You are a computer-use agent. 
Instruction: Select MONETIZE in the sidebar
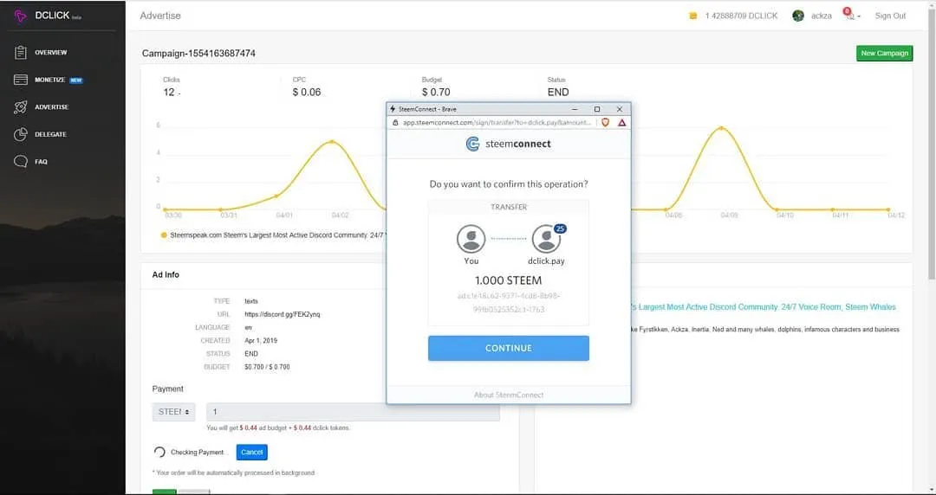pyautogui.click(x=49, y=80)
